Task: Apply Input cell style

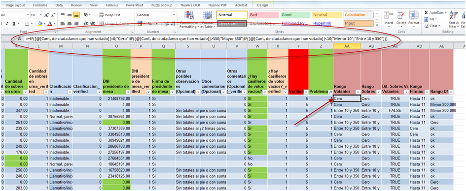Action: [358, 23]
